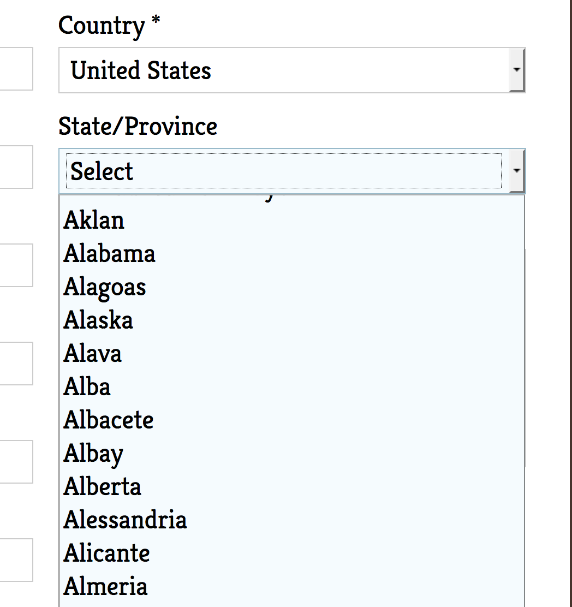The width and height of the screenshot is (572, 607).
Task: Click the Alba option
Action: pos(87,387)
